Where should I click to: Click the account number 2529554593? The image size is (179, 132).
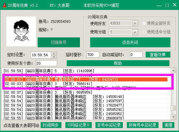pos(60,22)
